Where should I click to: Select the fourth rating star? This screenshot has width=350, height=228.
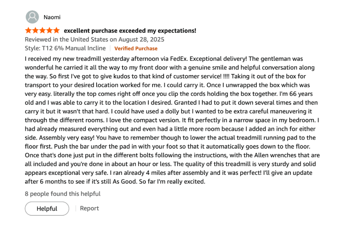click(49, 30)
